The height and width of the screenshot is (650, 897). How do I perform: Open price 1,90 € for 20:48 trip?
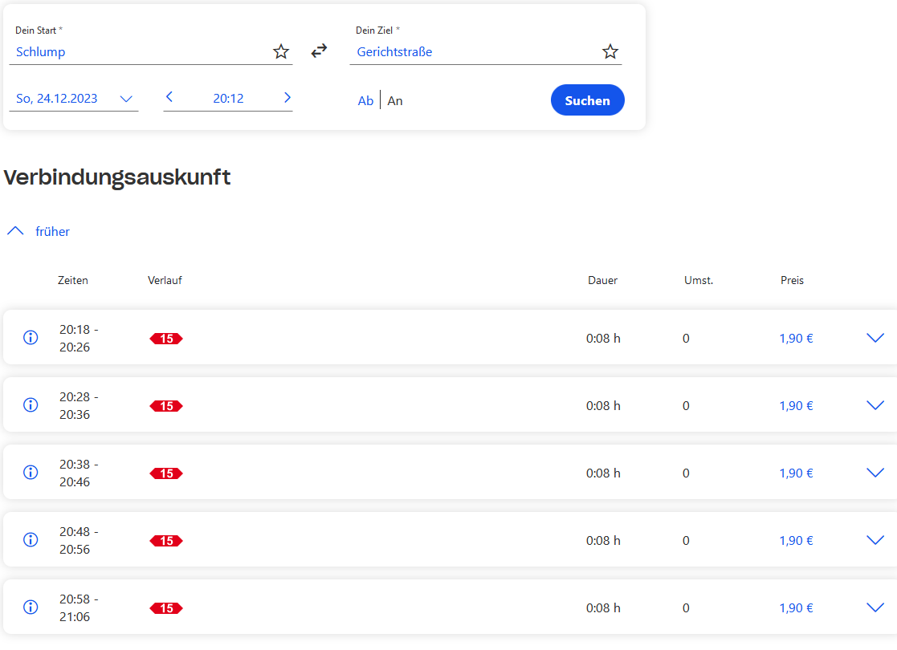click(x=796, y=540)
